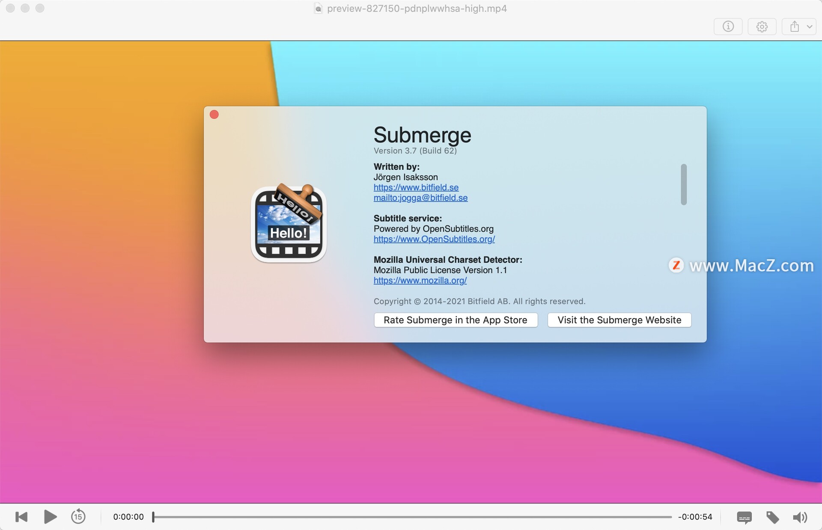822x530 pixels.
Task: Click the skip to beginning icon
Action: pyautogui.click(x=21, y=517)
